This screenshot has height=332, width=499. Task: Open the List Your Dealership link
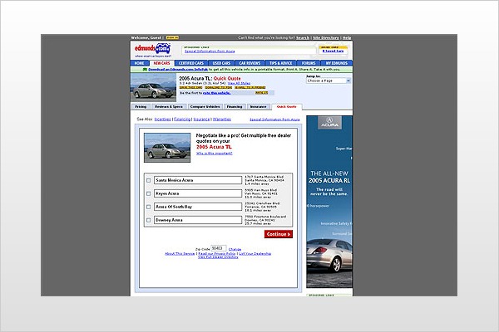[255, 253]
